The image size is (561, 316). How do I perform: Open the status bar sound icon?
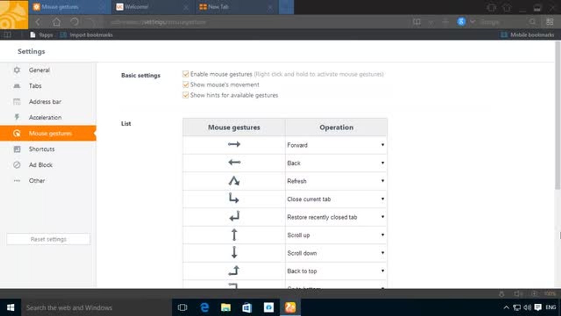(x=518, y=294)
